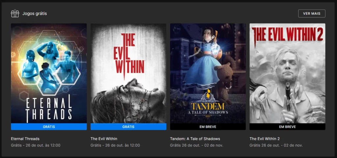337x158 pixels.
Task: Select The Evil Within cover image
Action: click(x=128, y=73)
